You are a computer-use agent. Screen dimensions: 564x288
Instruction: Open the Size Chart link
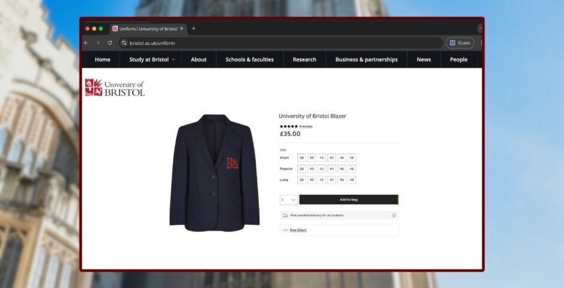coord(298,230)
